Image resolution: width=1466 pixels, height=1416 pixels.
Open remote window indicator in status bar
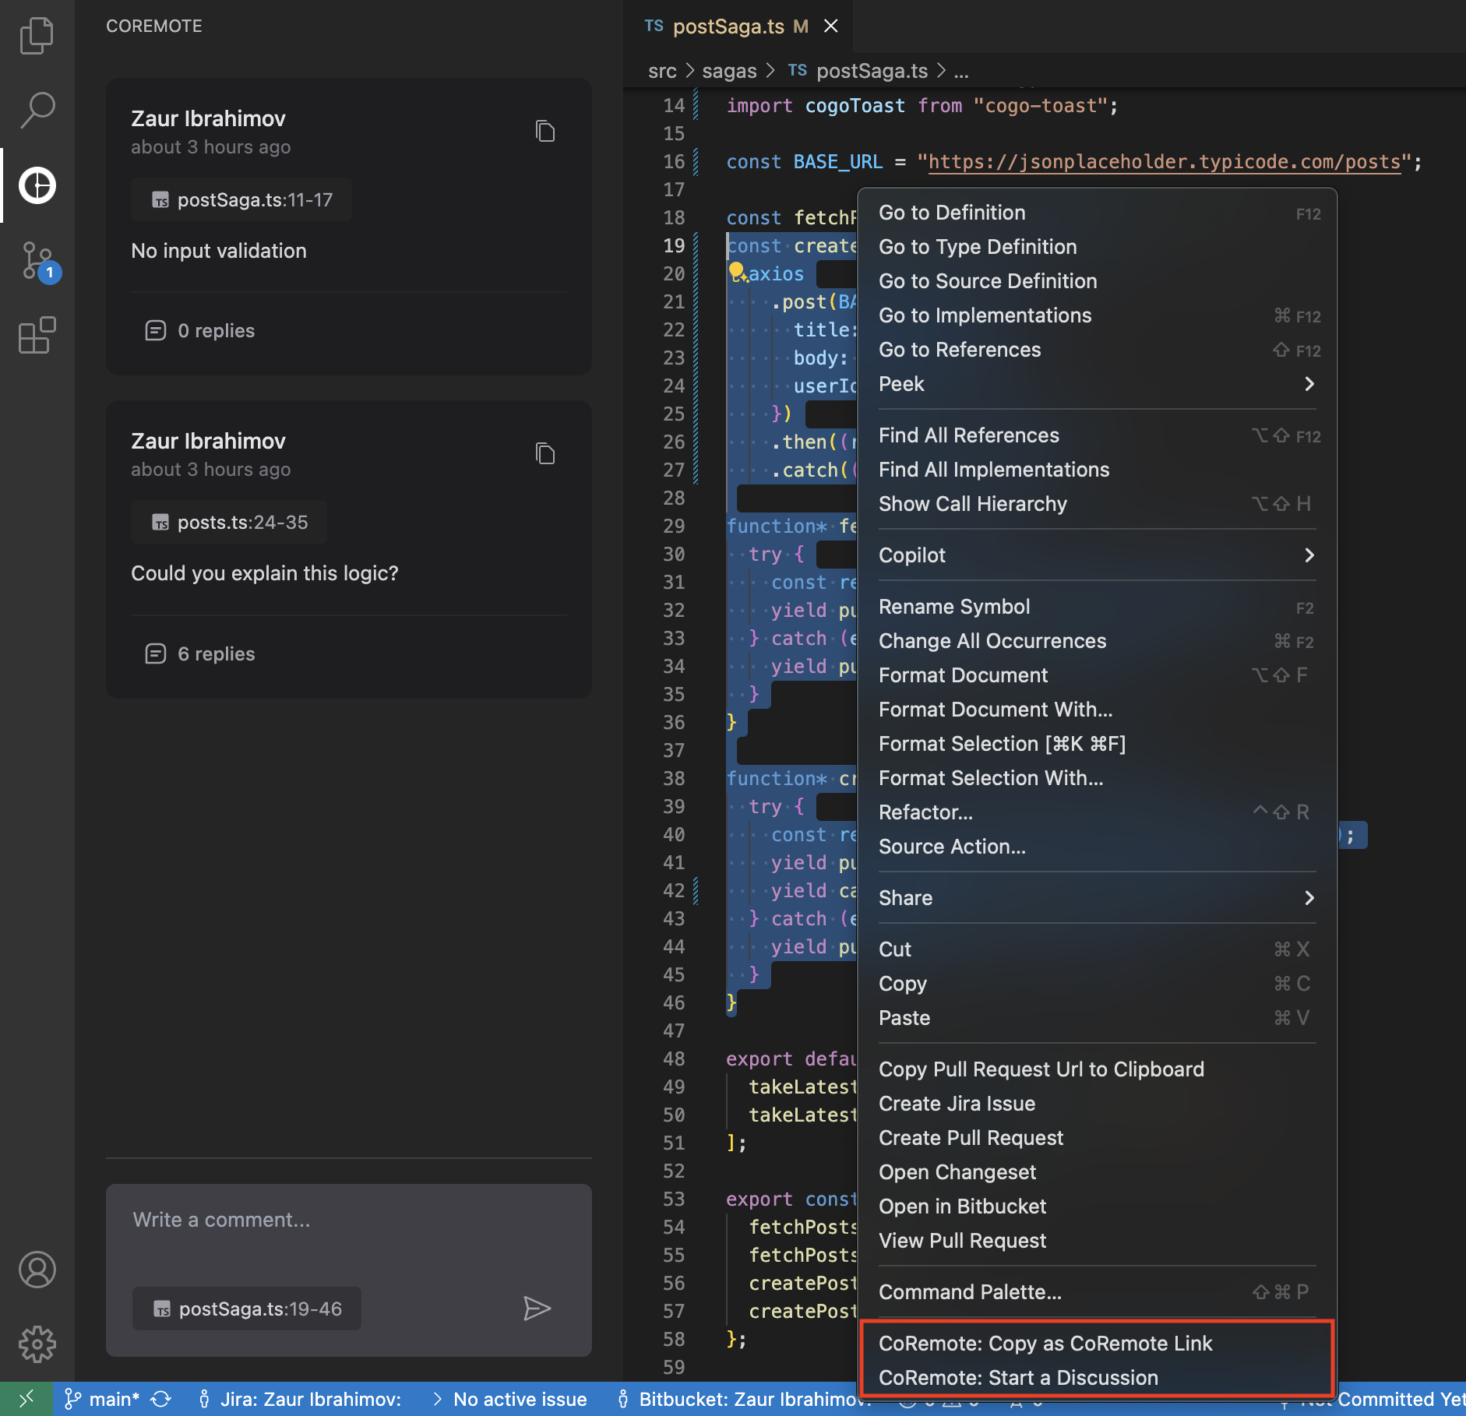26,1399
